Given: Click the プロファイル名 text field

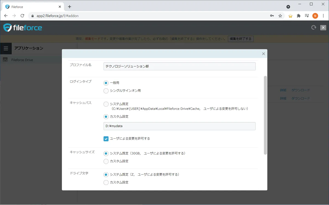Looking at the screenshot, I should coord(179,66).
